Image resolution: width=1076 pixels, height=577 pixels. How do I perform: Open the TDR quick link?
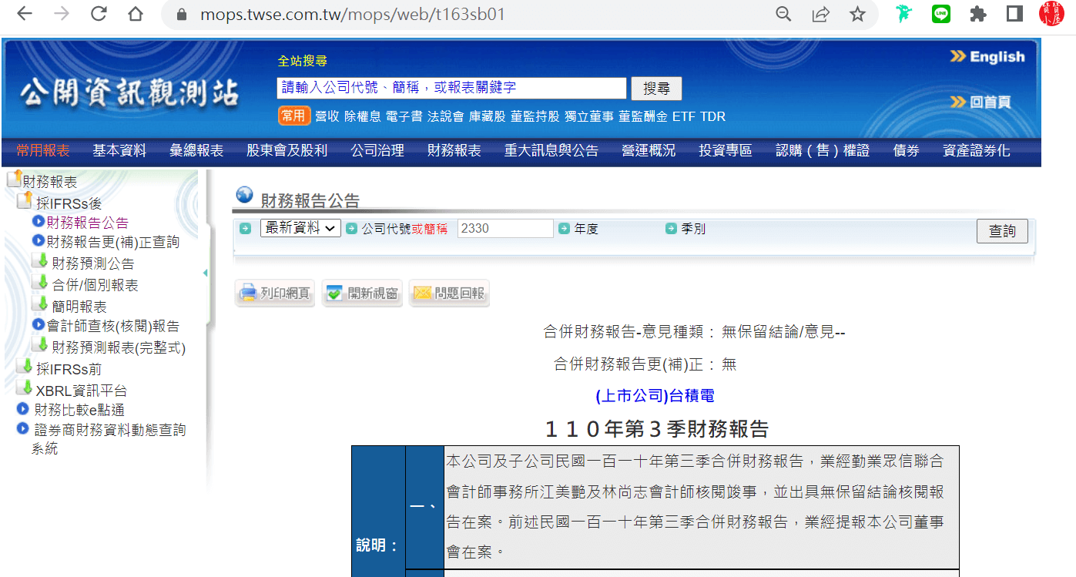click(713, 117)
